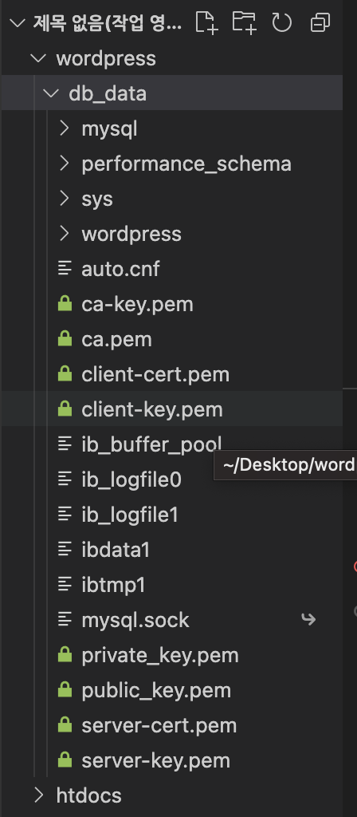
Task: Click the lock icon of server-cert.pem
Action: [x=65, y=724]
